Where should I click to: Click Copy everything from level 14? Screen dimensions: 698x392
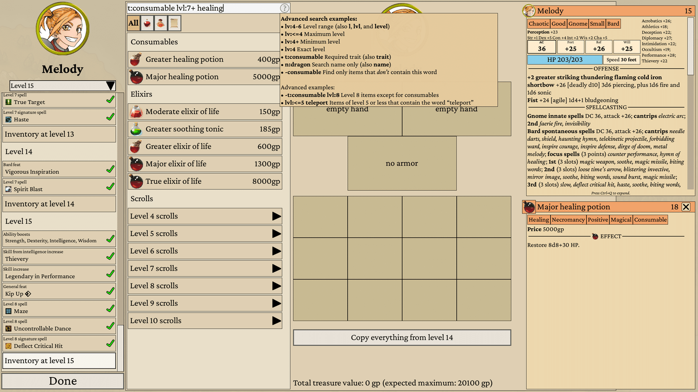[x=402, y=338]
